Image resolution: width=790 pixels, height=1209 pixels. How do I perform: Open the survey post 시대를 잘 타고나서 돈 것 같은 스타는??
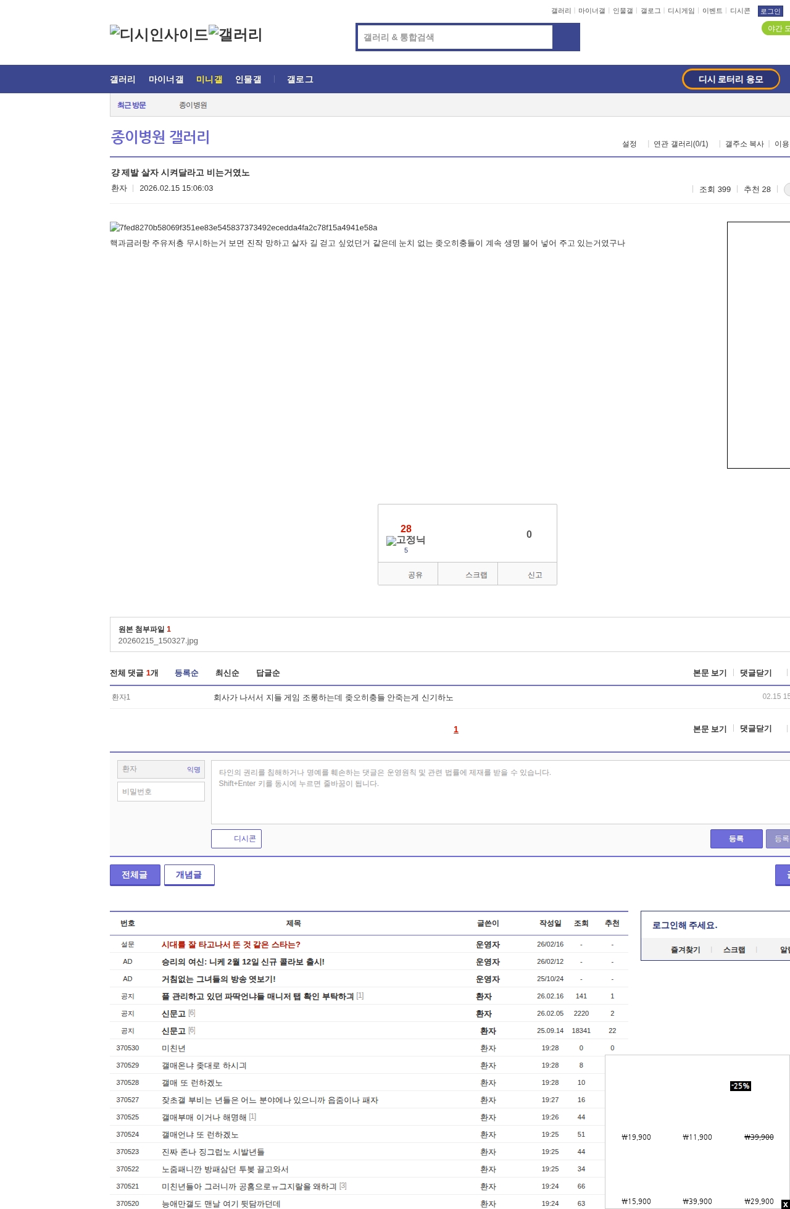click(x=231, y=944)
